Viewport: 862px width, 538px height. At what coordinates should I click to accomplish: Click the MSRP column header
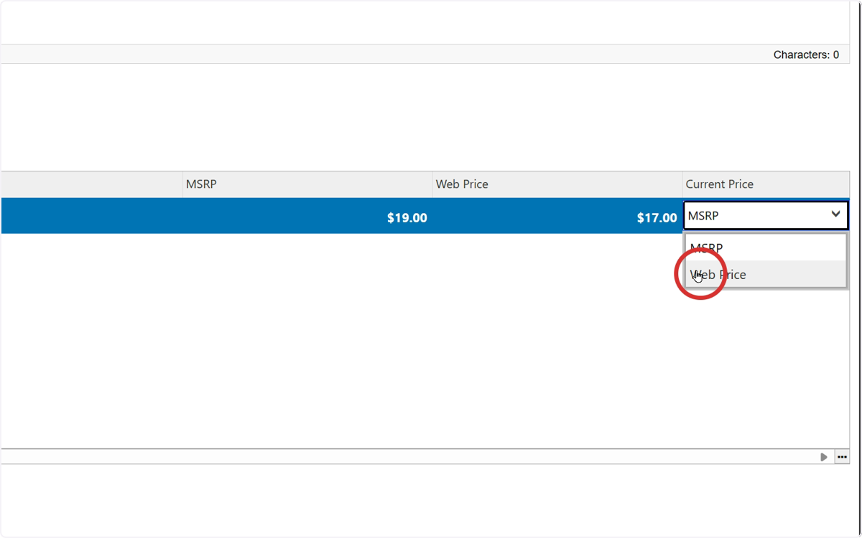tap(307, 184)
